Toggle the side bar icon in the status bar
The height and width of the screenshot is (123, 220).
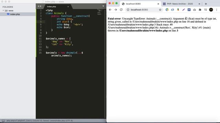[x=3, y=121]
